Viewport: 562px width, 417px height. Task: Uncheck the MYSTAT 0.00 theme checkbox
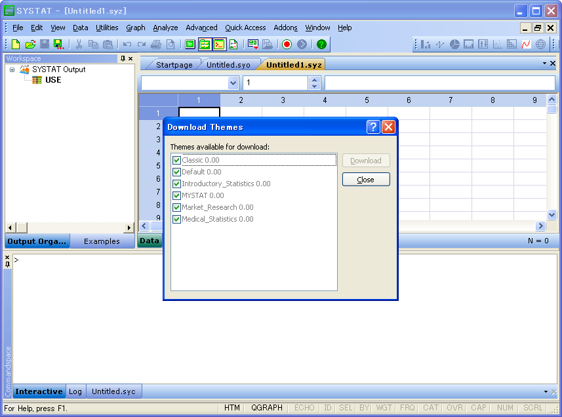(x=176, y=195)
